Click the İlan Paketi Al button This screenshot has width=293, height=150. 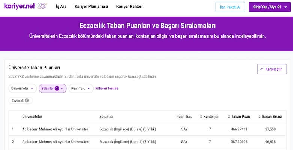pyautogui.click(x=230, y=7)
